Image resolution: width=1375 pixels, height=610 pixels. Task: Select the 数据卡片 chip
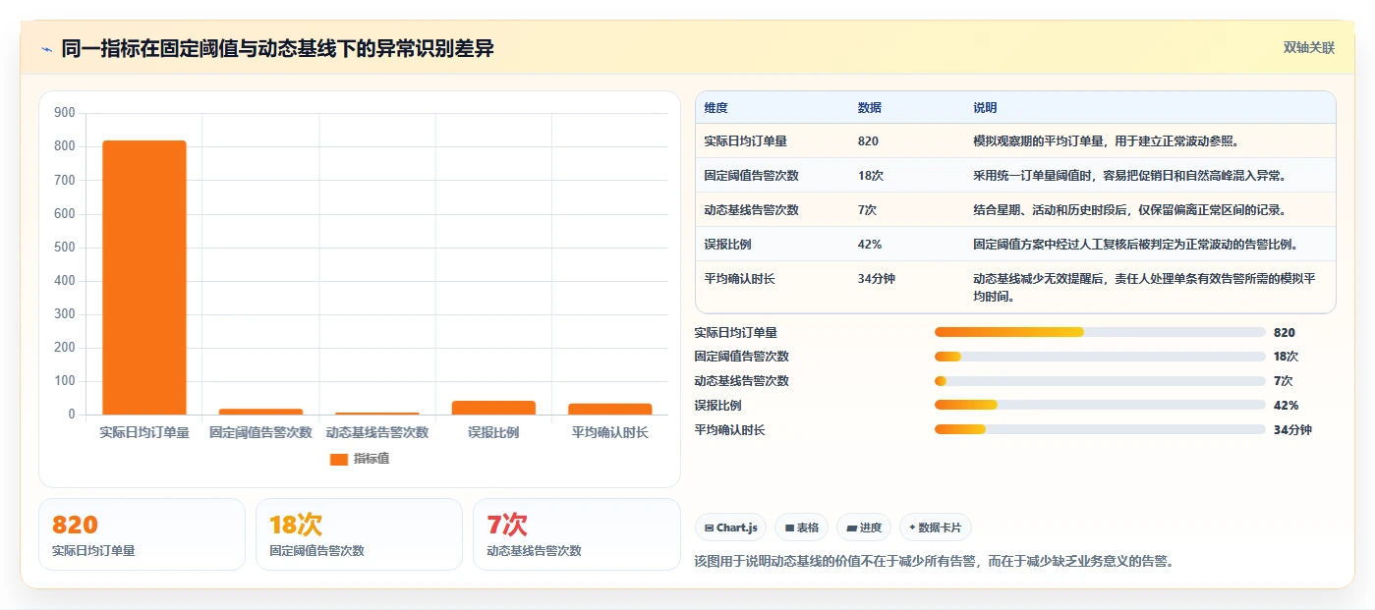(x=935, y=527)
